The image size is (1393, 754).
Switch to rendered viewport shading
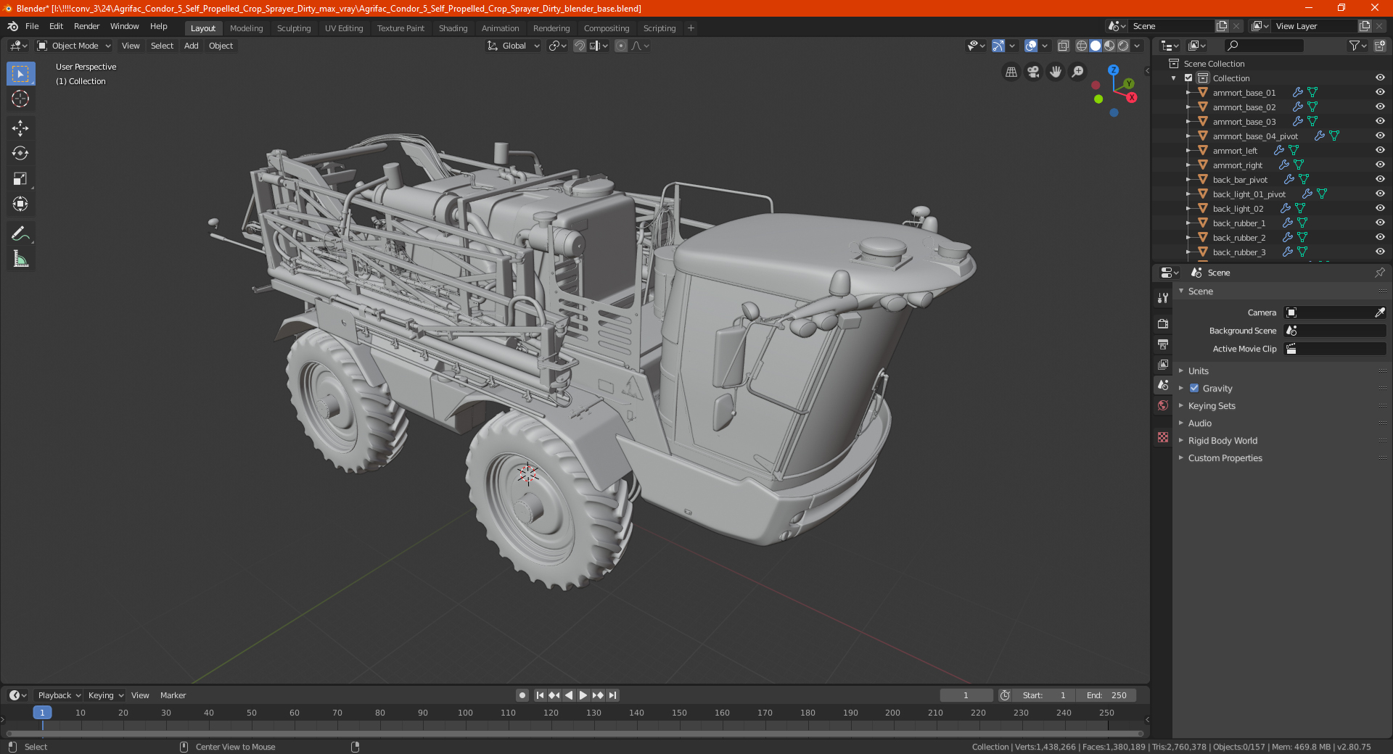coord(1123,46)
